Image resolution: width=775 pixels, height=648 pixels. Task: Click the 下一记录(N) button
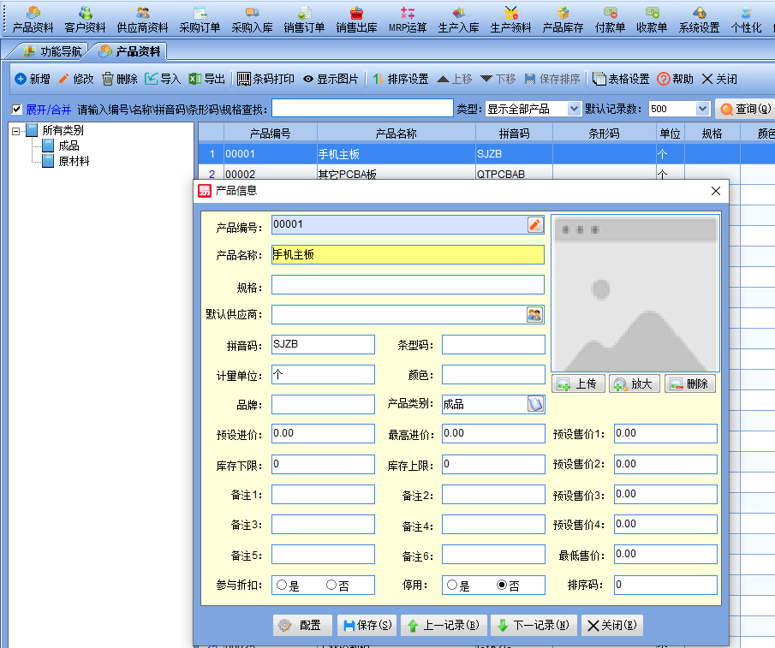pyautogui.click(x=533, y=626)
